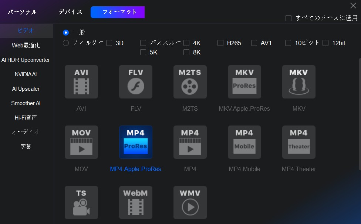The width and height of the screenshot is (361, 224).
Task: Open the AI Upscaler sidebar category
Action: [26, 89]
